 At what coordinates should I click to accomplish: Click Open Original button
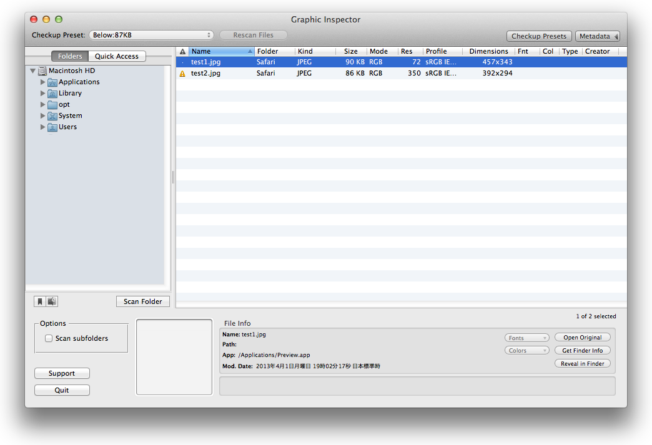click(583, 338)
